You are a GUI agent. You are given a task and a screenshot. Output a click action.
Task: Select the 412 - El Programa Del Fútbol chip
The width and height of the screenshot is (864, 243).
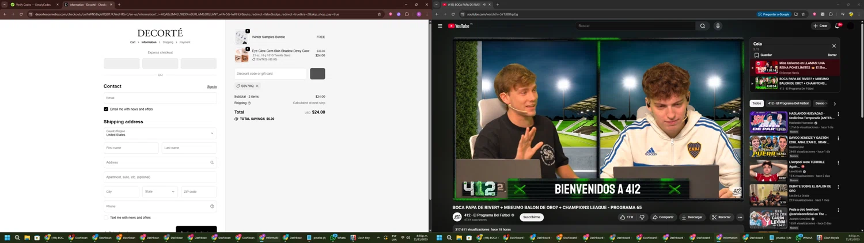coord(788,104)
